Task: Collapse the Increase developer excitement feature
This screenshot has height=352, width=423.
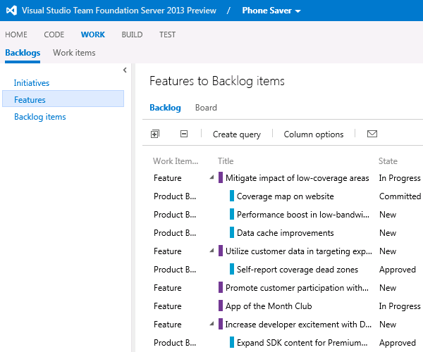Action: pyautogui.click(x=212, y=325)
